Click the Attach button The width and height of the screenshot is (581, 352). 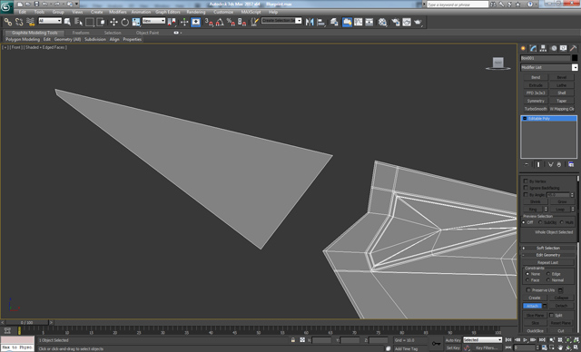pyautogui.click(x=533, y=306)
